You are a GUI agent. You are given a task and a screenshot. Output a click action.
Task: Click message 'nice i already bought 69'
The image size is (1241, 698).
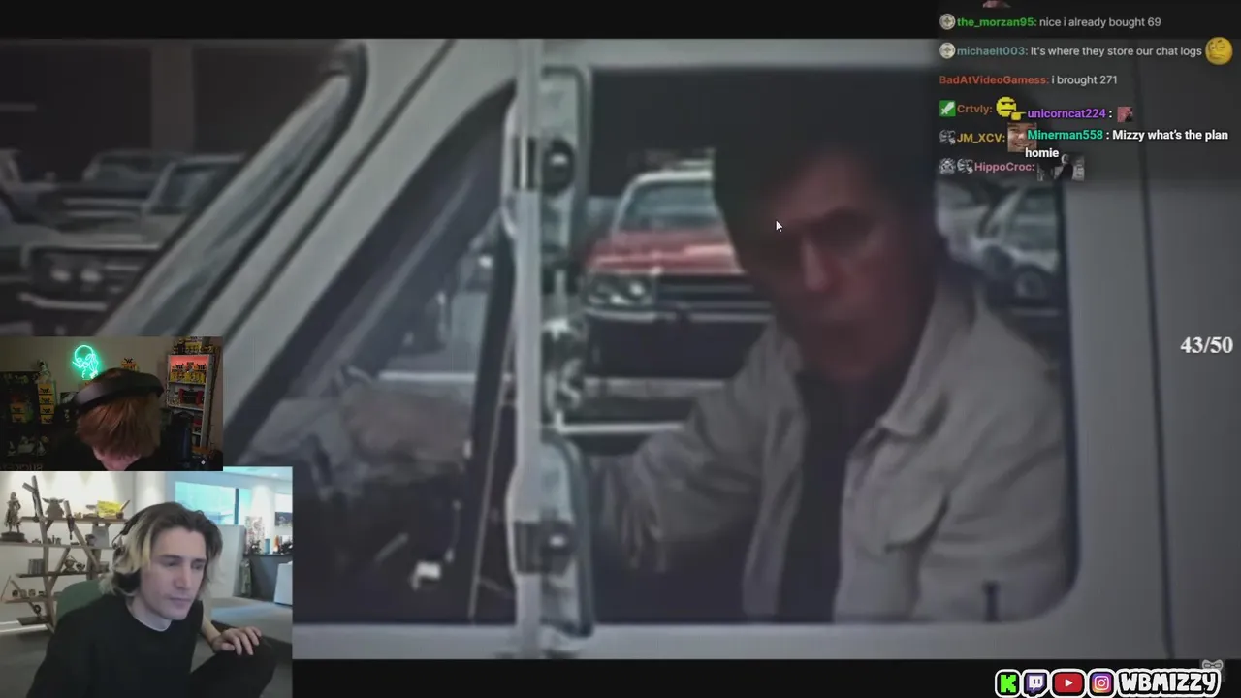click(1099, 22)
